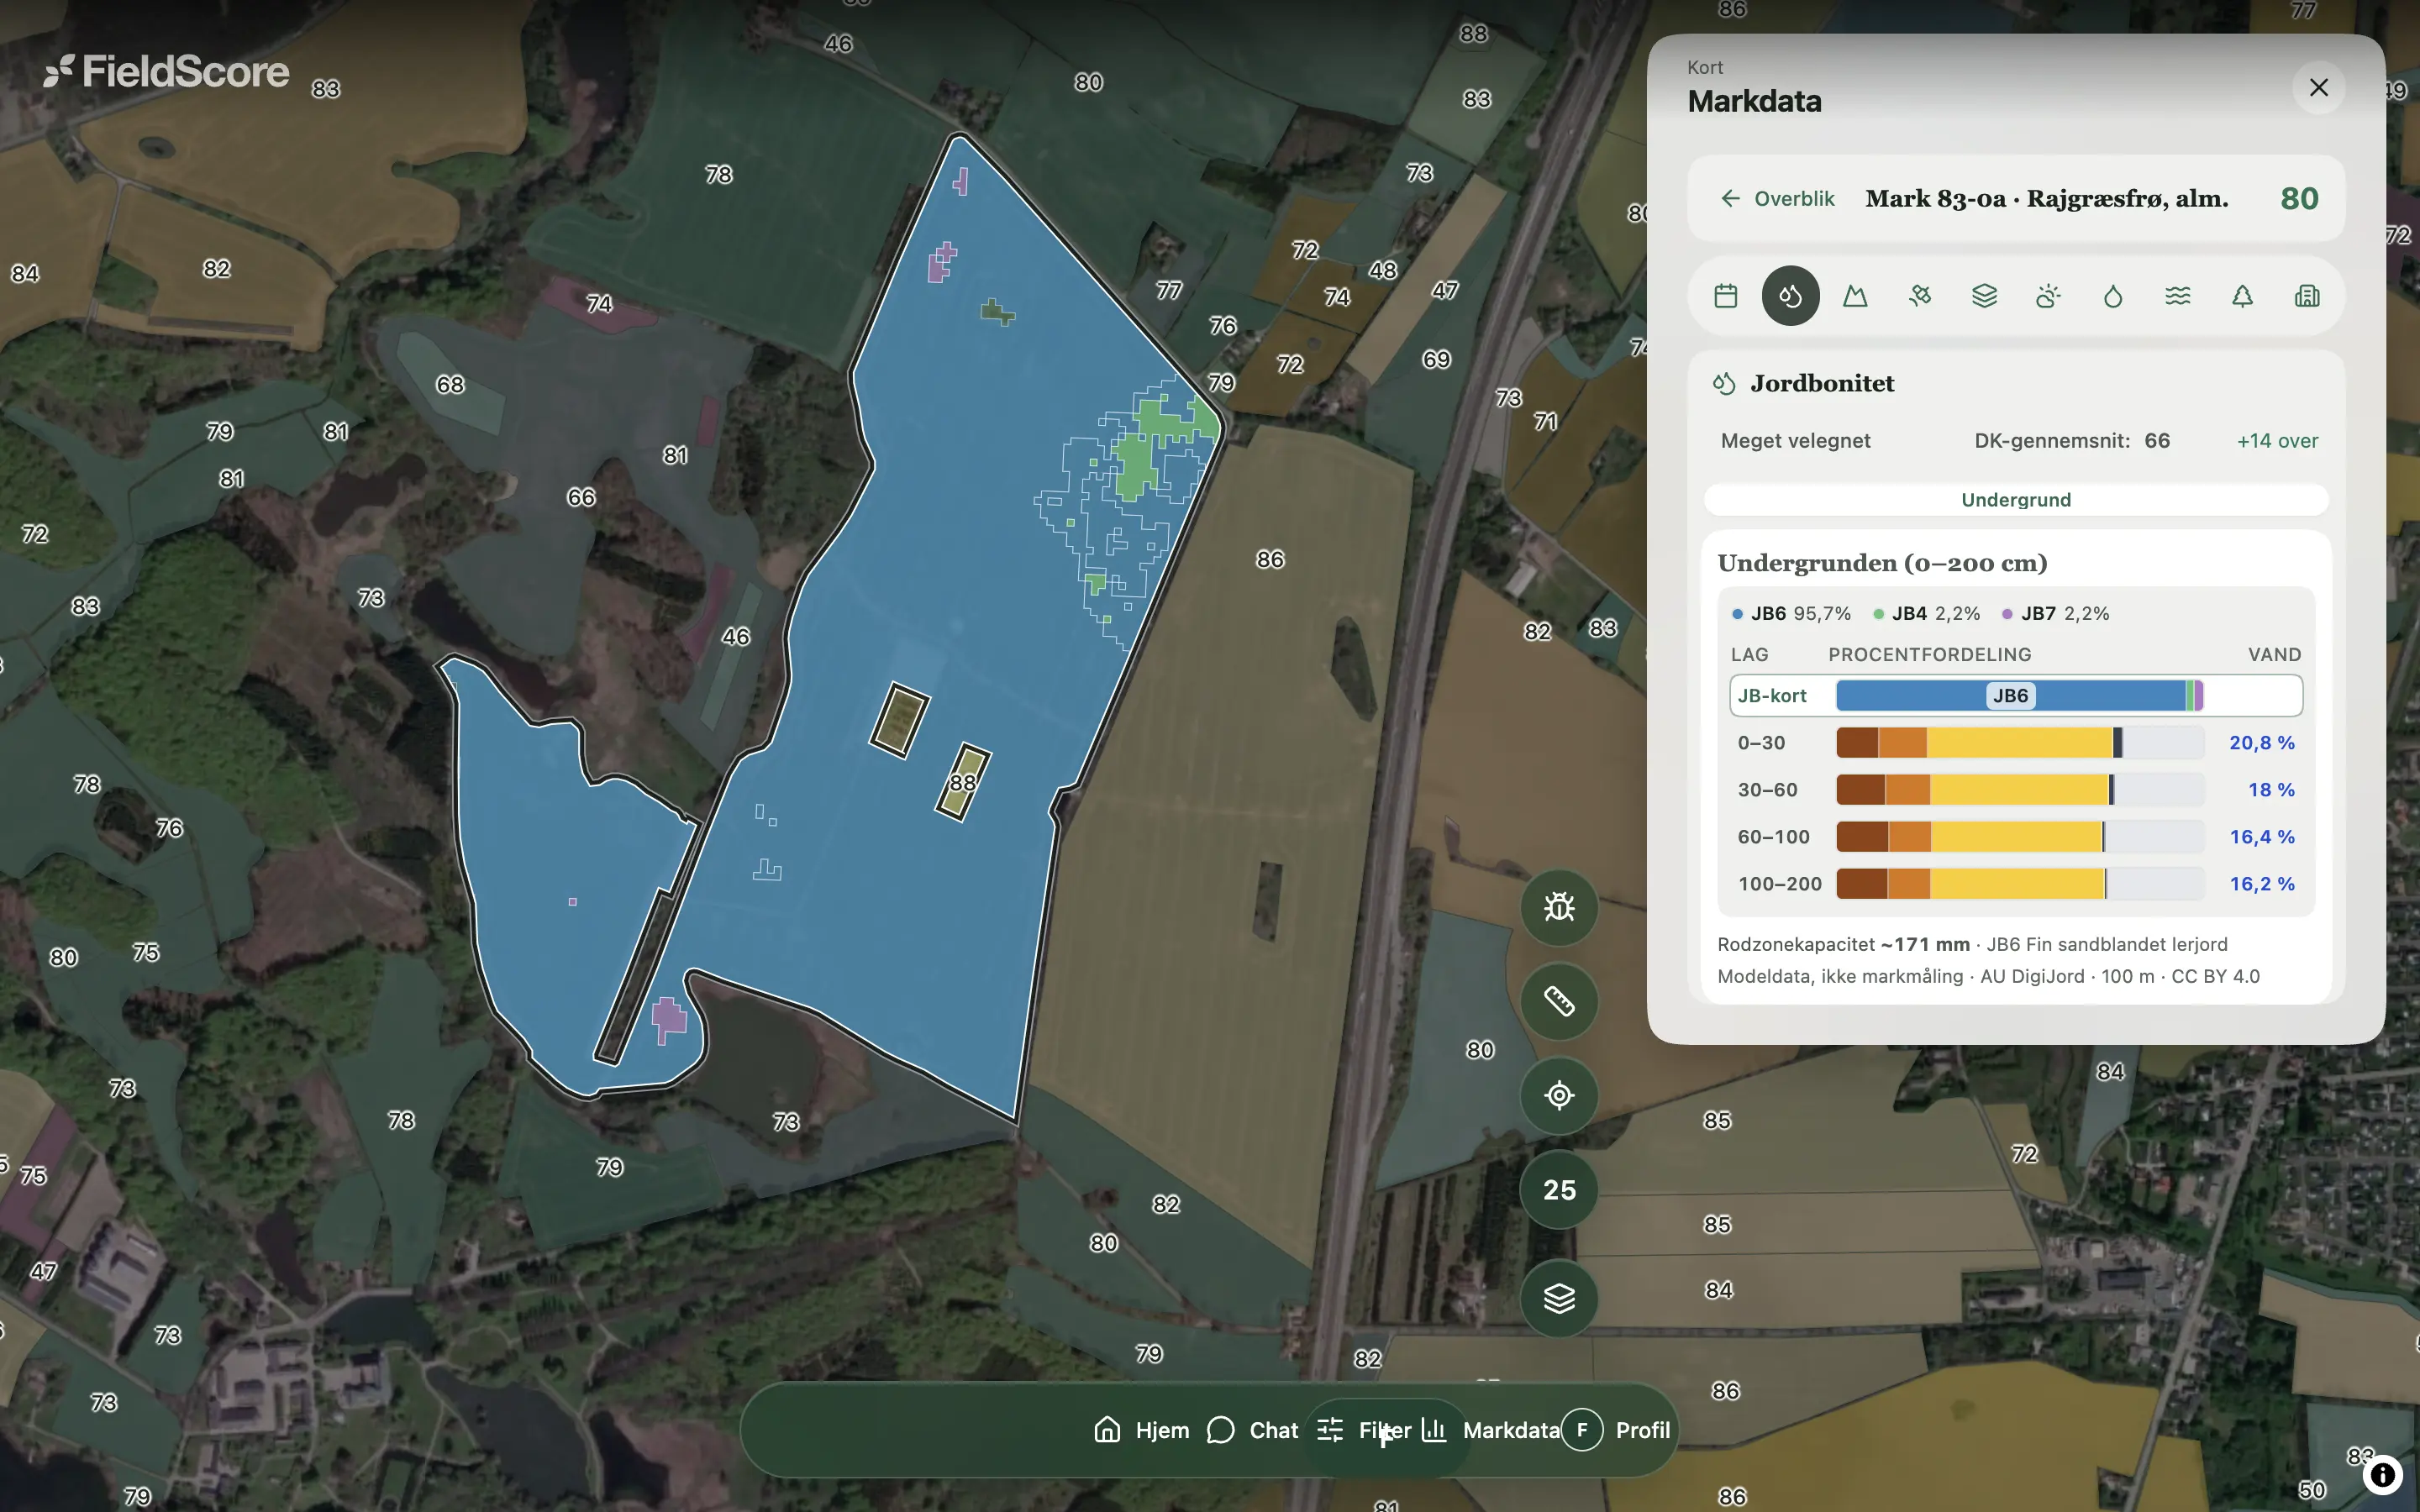The height and width of the screenshot is (1512, 2420).
Task: Select Markdata in bottom navigation
Action: (x=1490, y=1430)
